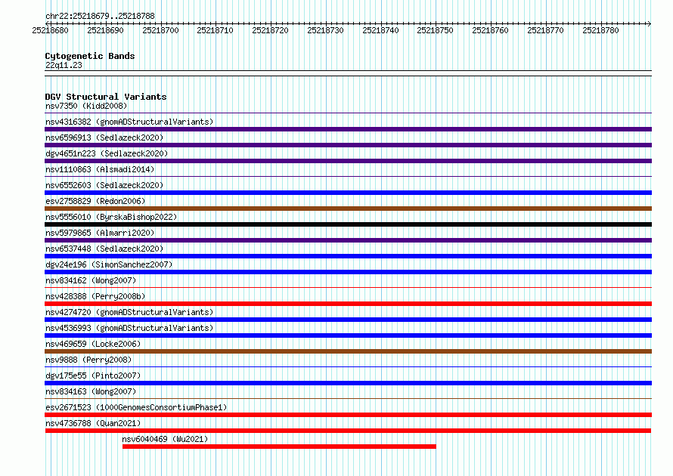
Task: Open variant nsv4736788 (Quan2021) label
Action: pos(93,423)
